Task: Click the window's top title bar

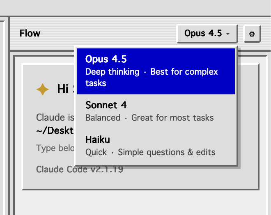Action: click(135, 7)
